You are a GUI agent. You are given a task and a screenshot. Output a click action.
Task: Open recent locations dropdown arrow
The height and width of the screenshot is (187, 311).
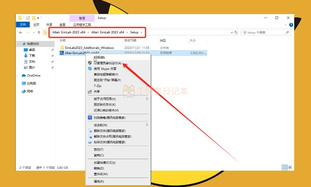pos(34,33)
